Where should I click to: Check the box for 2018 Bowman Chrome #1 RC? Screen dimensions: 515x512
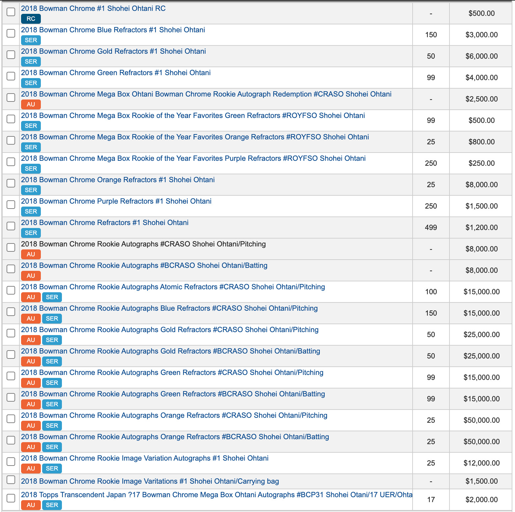(11, 12)
